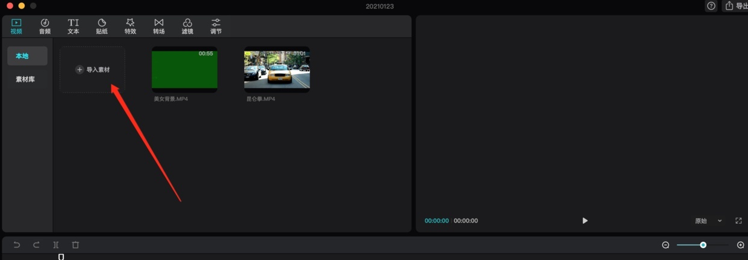Open the 滤镜 (Filters) tab
This screenshot has width=748, height=260.
(187, 27)
